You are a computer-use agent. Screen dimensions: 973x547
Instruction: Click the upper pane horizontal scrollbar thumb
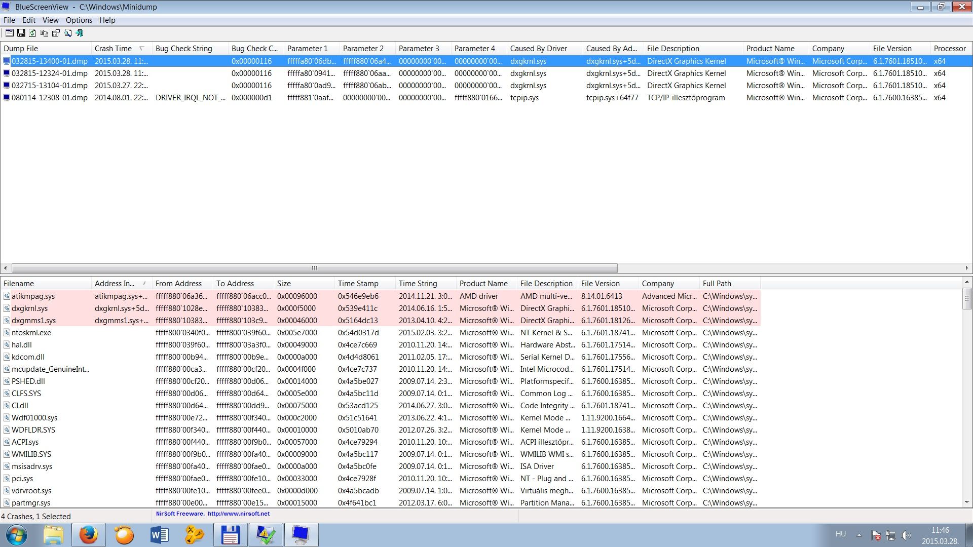tap(314, 268)
